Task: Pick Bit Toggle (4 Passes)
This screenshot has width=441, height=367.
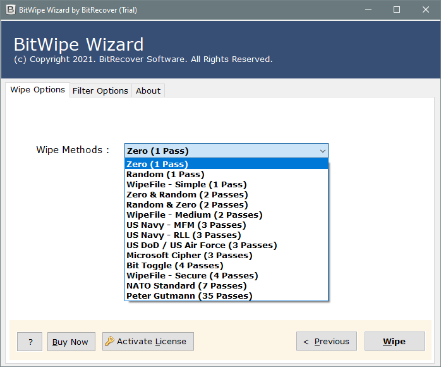Action: click(226, 266)
